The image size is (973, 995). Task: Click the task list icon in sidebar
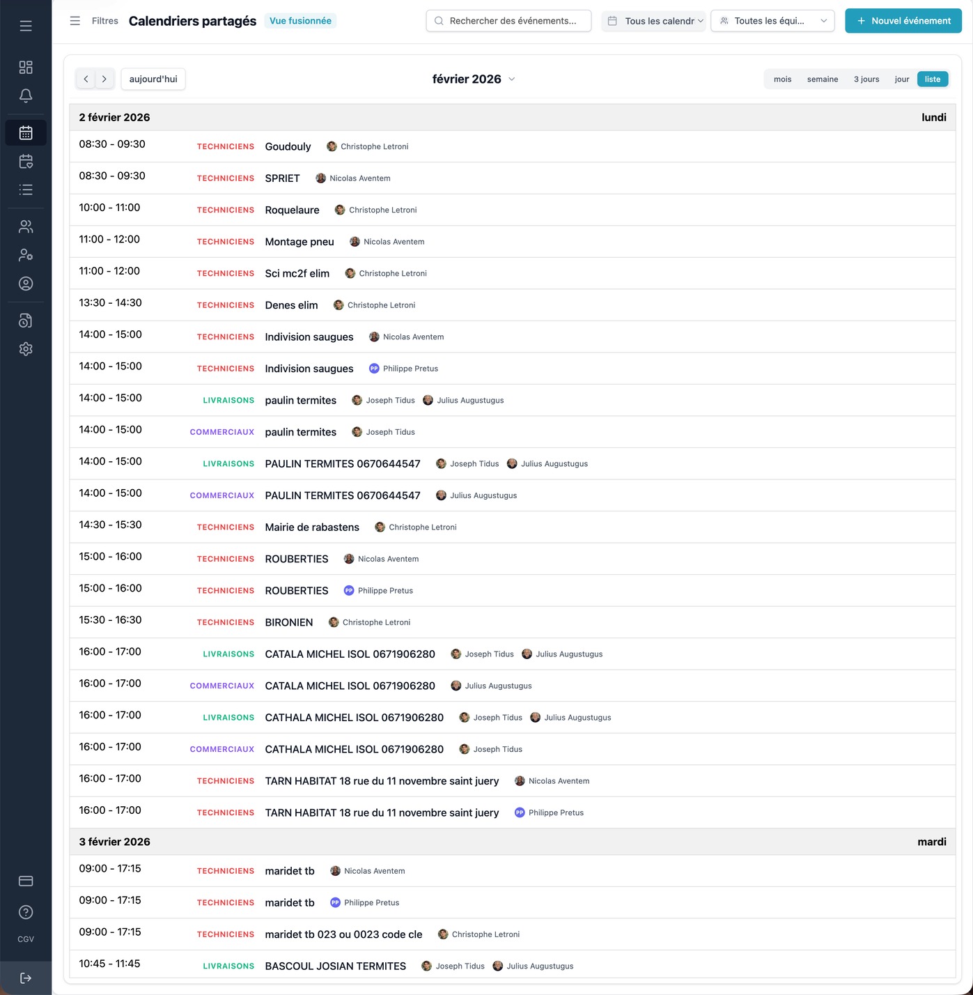point(26,190)
